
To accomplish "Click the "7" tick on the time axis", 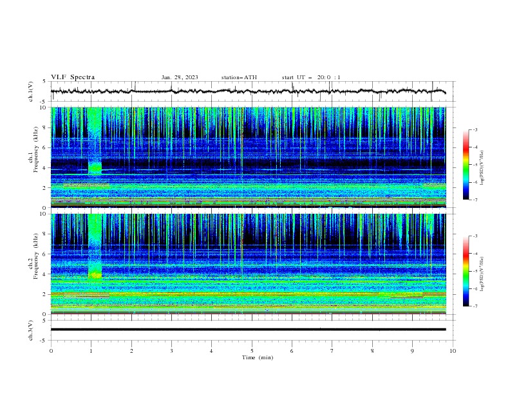I will (x=332, y=351).
